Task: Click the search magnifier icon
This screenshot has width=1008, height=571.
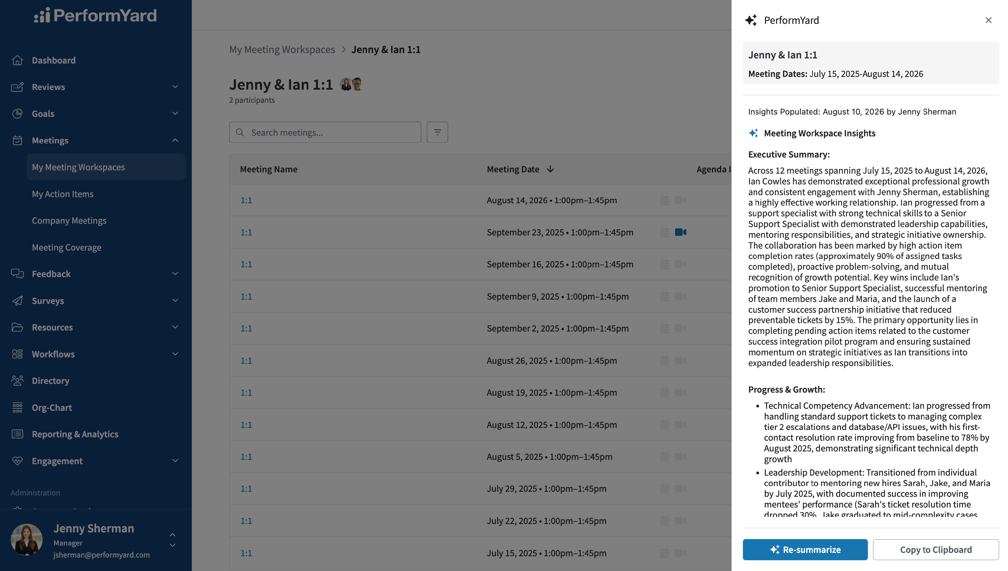Action: (240, 132)
